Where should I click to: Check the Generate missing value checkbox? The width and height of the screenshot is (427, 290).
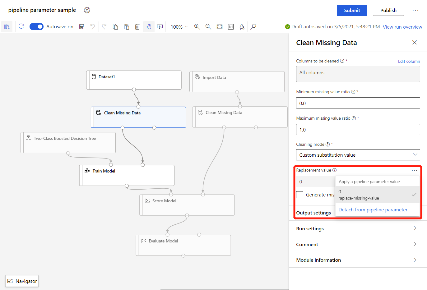click(x=300, y=195)
